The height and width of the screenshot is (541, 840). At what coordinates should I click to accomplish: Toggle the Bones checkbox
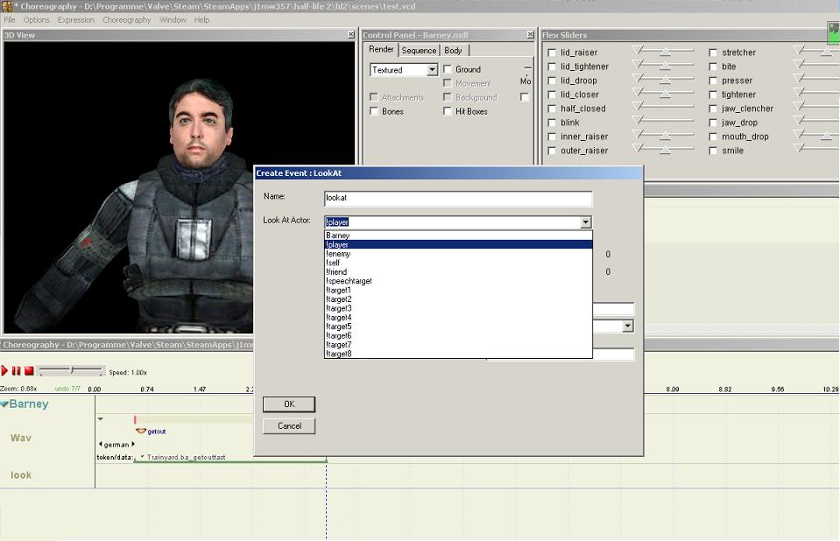coord(374,111)
